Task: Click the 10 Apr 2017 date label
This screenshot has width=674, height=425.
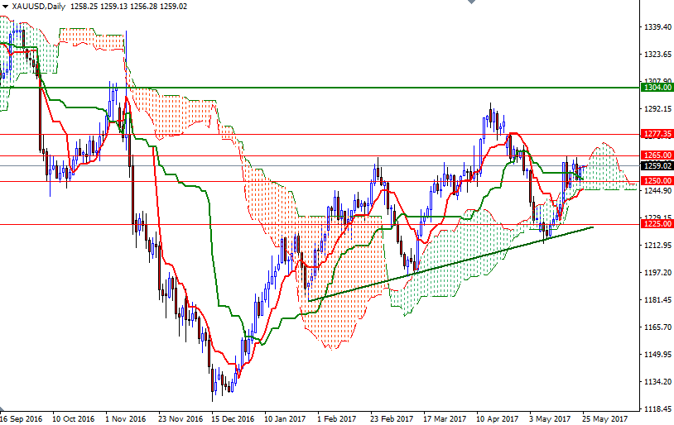Action: 498,418
